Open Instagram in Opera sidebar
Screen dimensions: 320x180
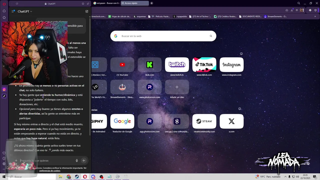4,89
